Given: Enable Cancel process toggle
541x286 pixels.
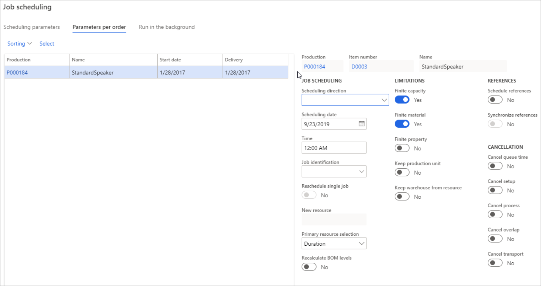Looking at the screenshot, I should click(x=495, y=215).
